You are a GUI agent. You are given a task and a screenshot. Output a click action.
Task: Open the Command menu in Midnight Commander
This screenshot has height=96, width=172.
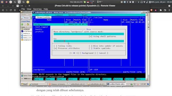(x=59, y=15)
